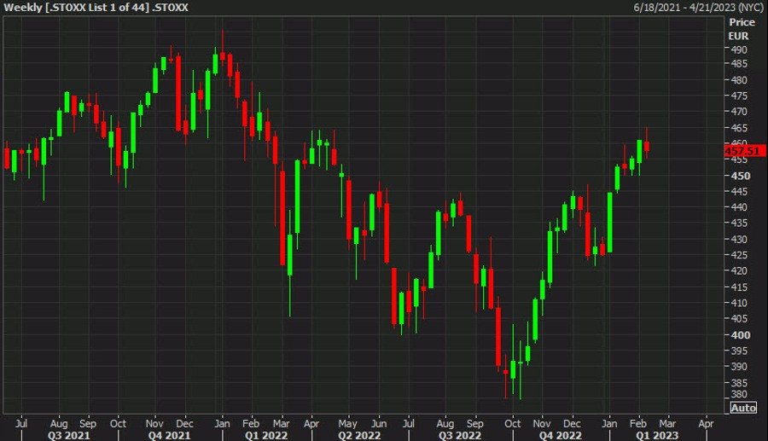Click the Jun month label on time axis
Image resolution: width=768 pixels, height=441 pixels.
pos(379,422)
